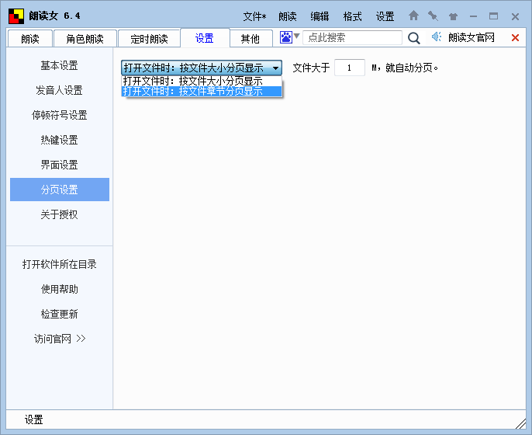Open 界面设置 in the sidebar

[60, 165]
